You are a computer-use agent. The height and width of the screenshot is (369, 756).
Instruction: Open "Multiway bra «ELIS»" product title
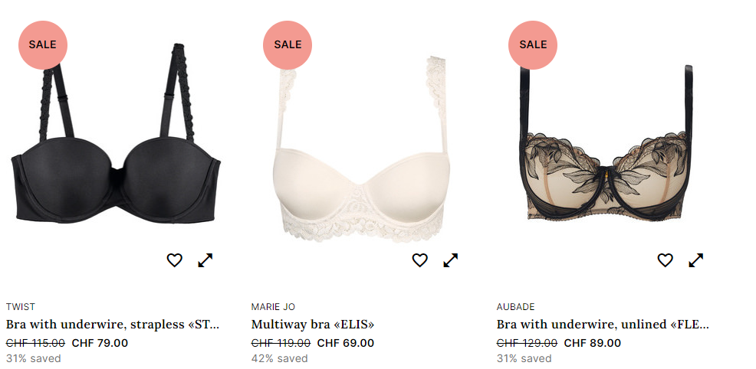[x=312, y=325]
